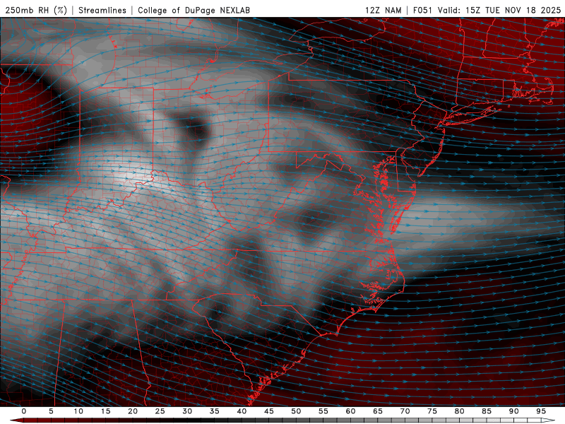
Task: Click the colorbar label 40
Action: coord(242,411)
